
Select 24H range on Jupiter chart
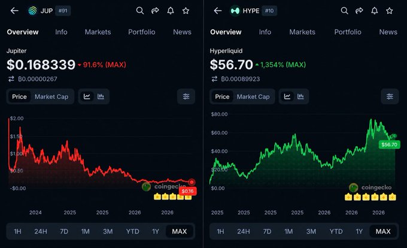(41, 231)
